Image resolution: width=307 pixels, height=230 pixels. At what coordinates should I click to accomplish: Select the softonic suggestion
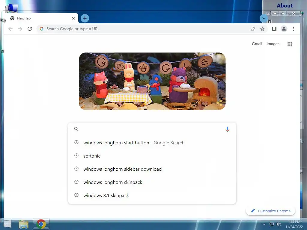click(x=152, y=156)
